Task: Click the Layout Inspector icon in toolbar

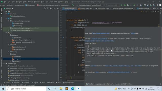Action: (x=145, y=5)
